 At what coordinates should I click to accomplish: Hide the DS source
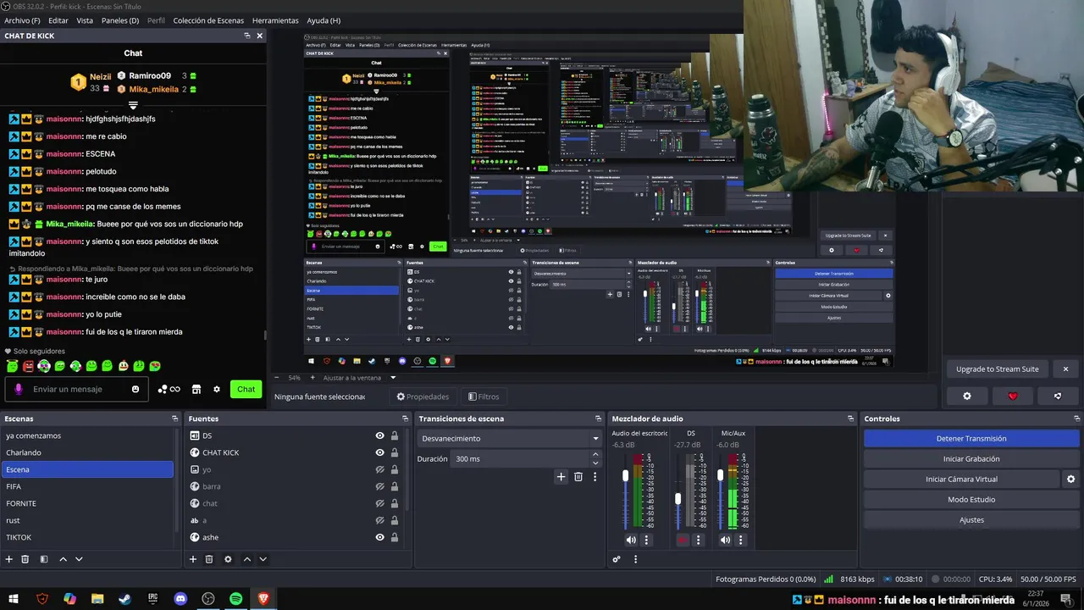click(x=380, y=435)
